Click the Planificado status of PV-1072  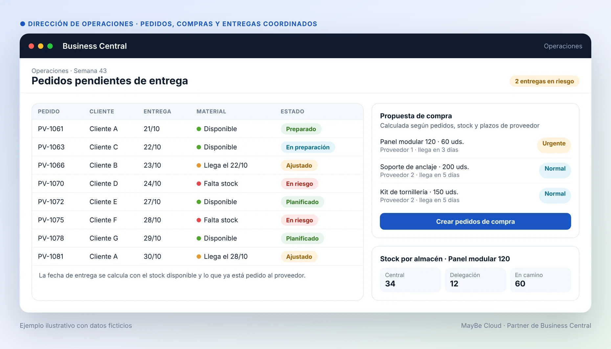pos(302,202)
